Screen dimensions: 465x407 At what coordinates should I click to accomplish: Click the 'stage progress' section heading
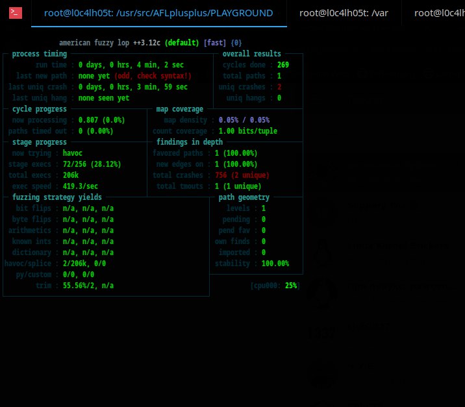pos(40,142)
